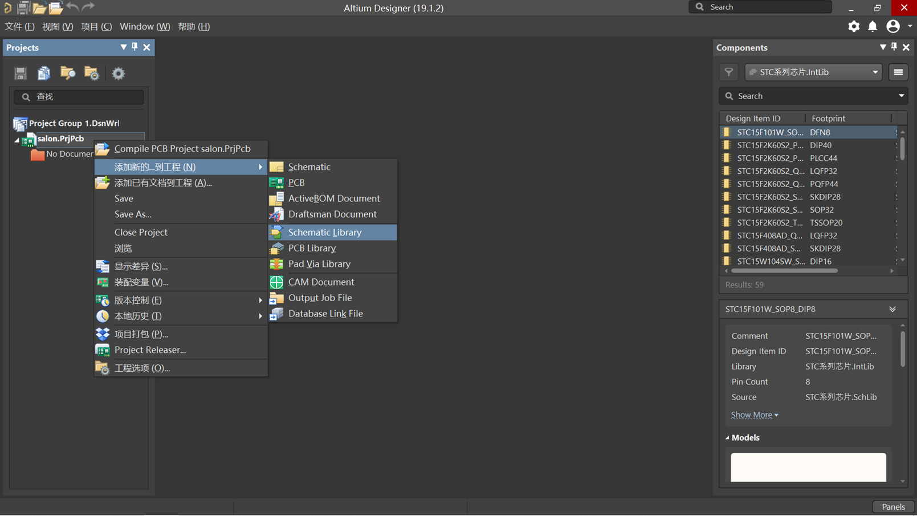Click the Show More link
Image resolution: width=917 pixels, height=516 pixels.
(754, 415)
